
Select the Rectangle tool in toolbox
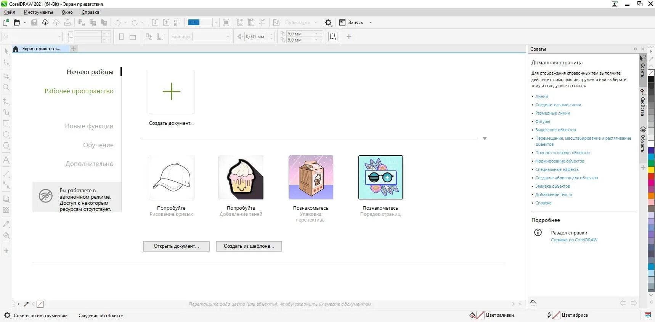(x=6, y=124)
